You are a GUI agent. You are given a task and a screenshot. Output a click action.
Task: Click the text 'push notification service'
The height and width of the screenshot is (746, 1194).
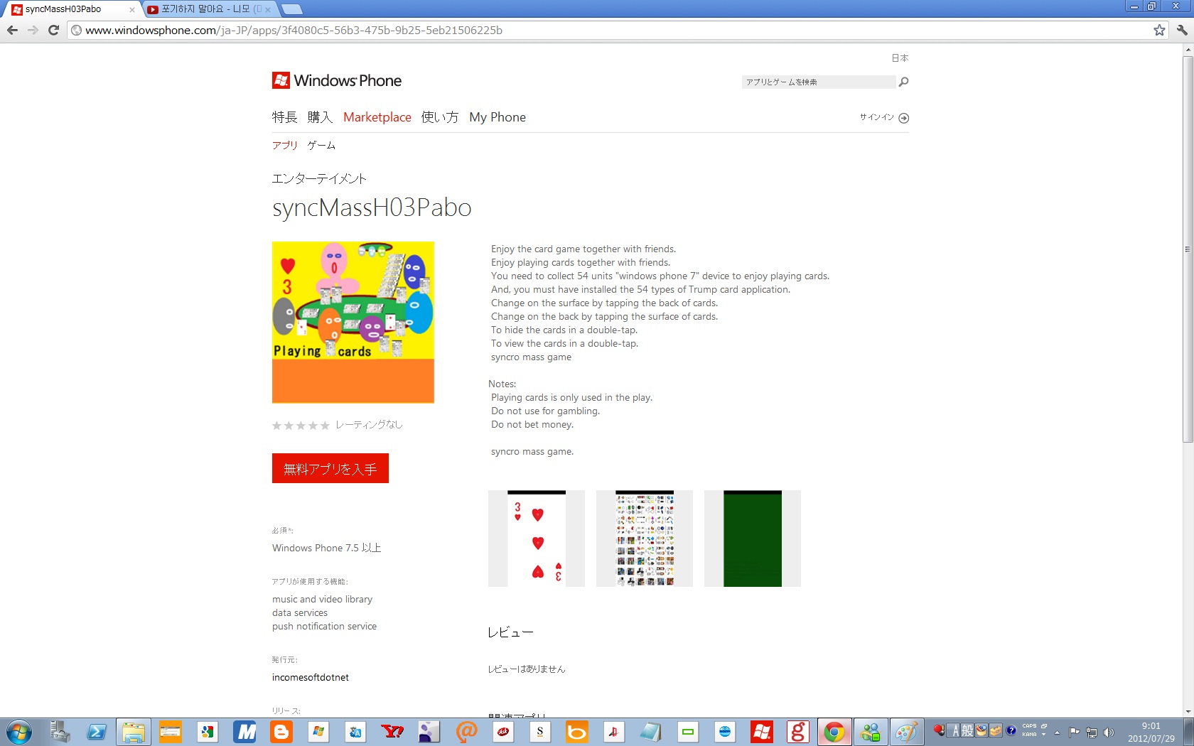pos(324,626)
